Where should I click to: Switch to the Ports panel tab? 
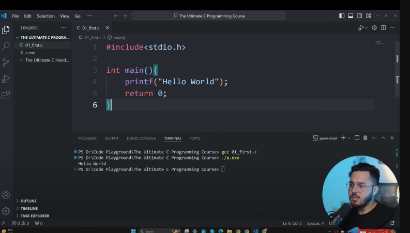(x=195, y=138)
